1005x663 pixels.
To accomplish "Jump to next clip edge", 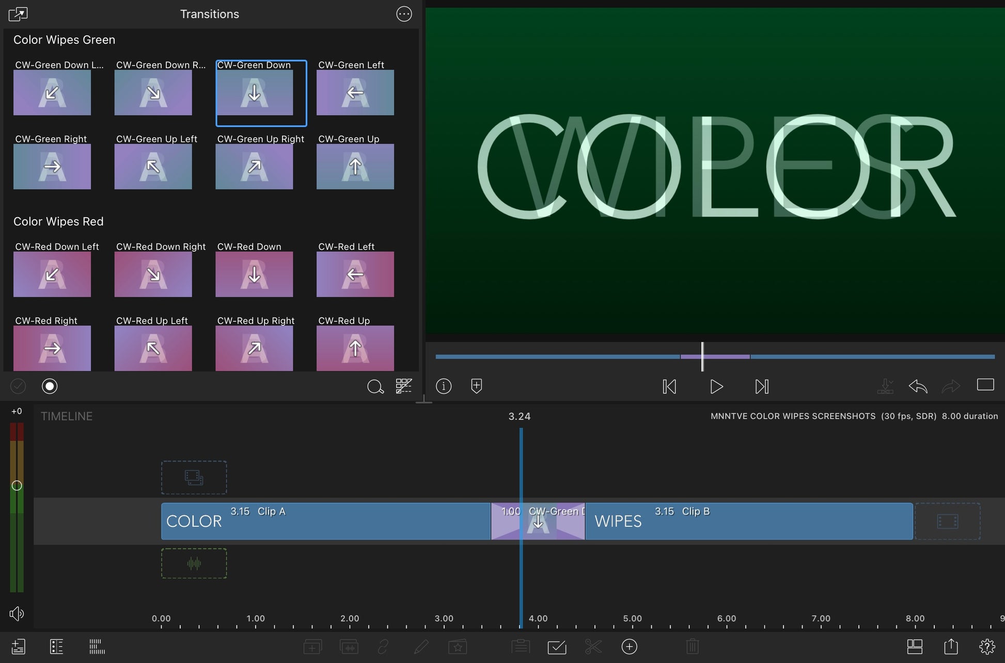I will point(762,386).
